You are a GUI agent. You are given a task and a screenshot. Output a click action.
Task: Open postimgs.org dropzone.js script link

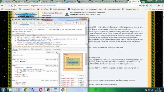coord(39,43)
